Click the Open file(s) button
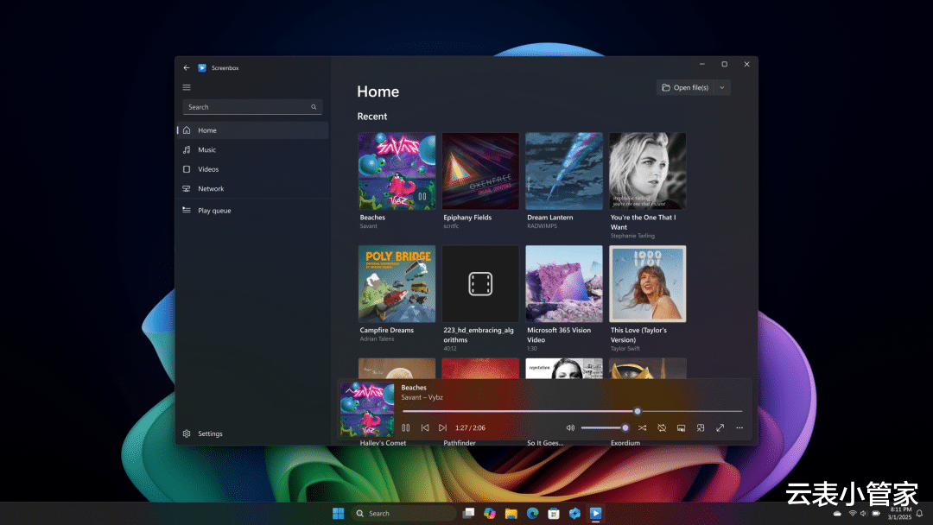This screenshot has width=933, height=525. coord(685,87)
